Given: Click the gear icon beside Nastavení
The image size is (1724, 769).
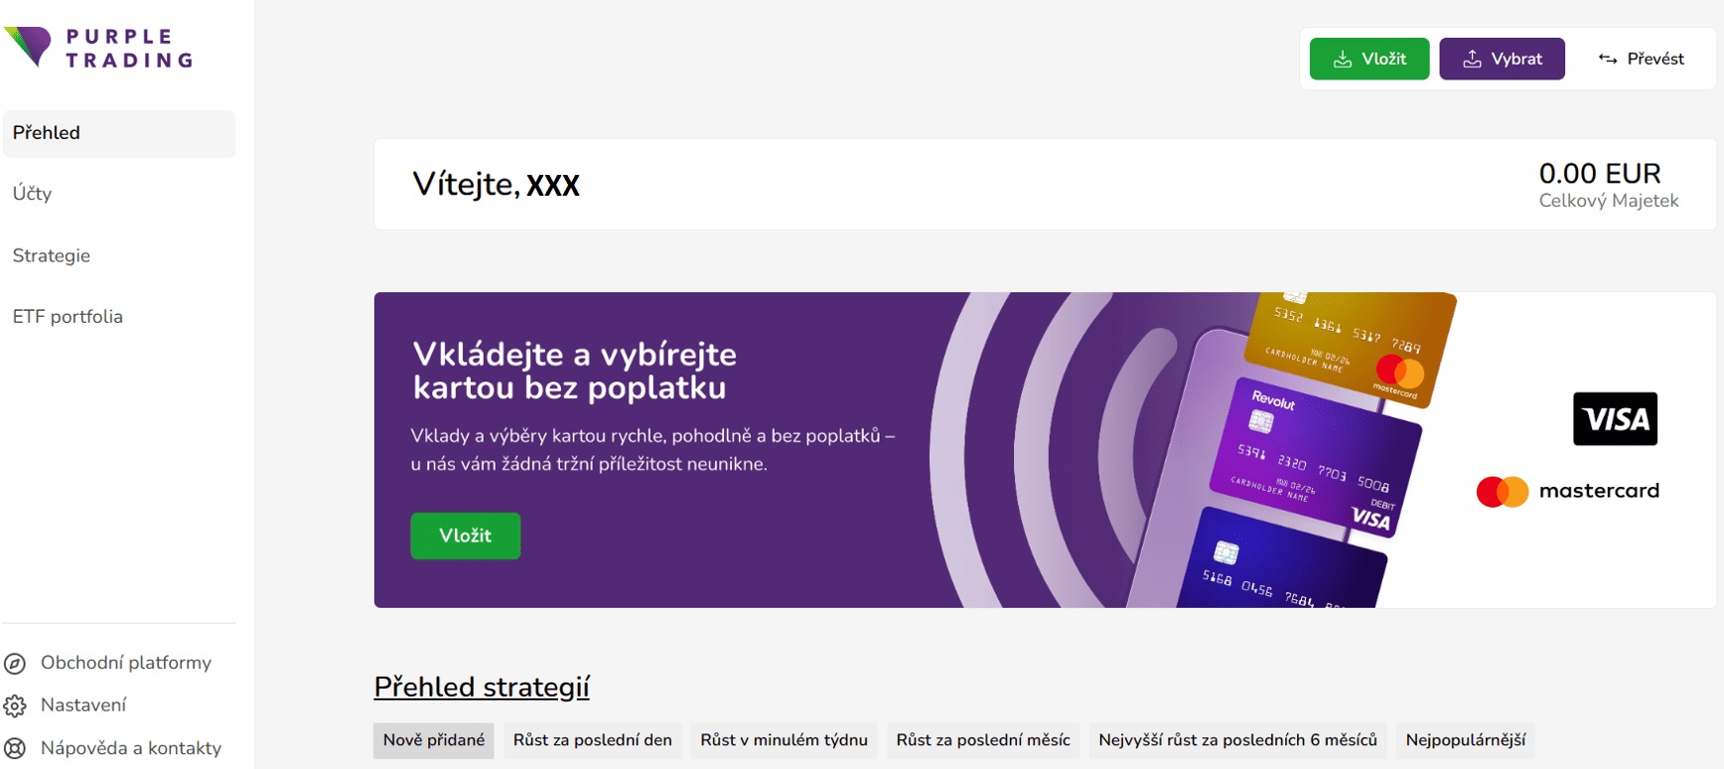Looking at the screenshot, I should (x=15, y=706).
